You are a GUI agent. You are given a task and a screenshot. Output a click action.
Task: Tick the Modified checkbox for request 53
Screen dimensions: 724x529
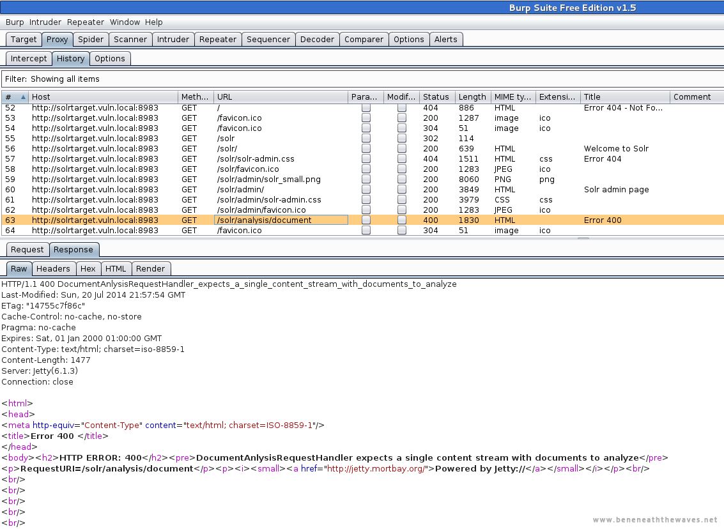(x=402, y=118)
